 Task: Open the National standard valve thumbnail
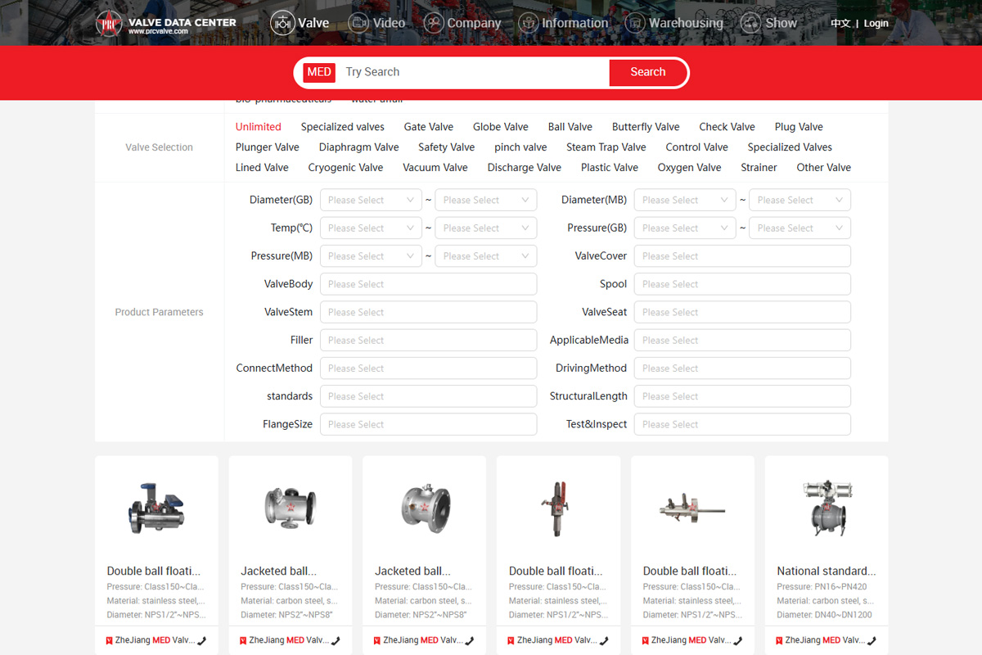point(826,509)
